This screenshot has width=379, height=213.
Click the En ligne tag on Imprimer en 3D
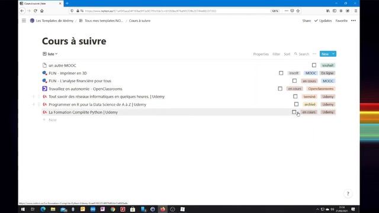[327, 73]
